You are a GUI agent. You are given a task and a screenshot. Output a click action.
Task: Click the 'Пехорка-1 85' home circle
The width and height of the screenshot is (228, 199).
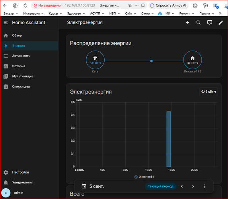click(193, 60)
